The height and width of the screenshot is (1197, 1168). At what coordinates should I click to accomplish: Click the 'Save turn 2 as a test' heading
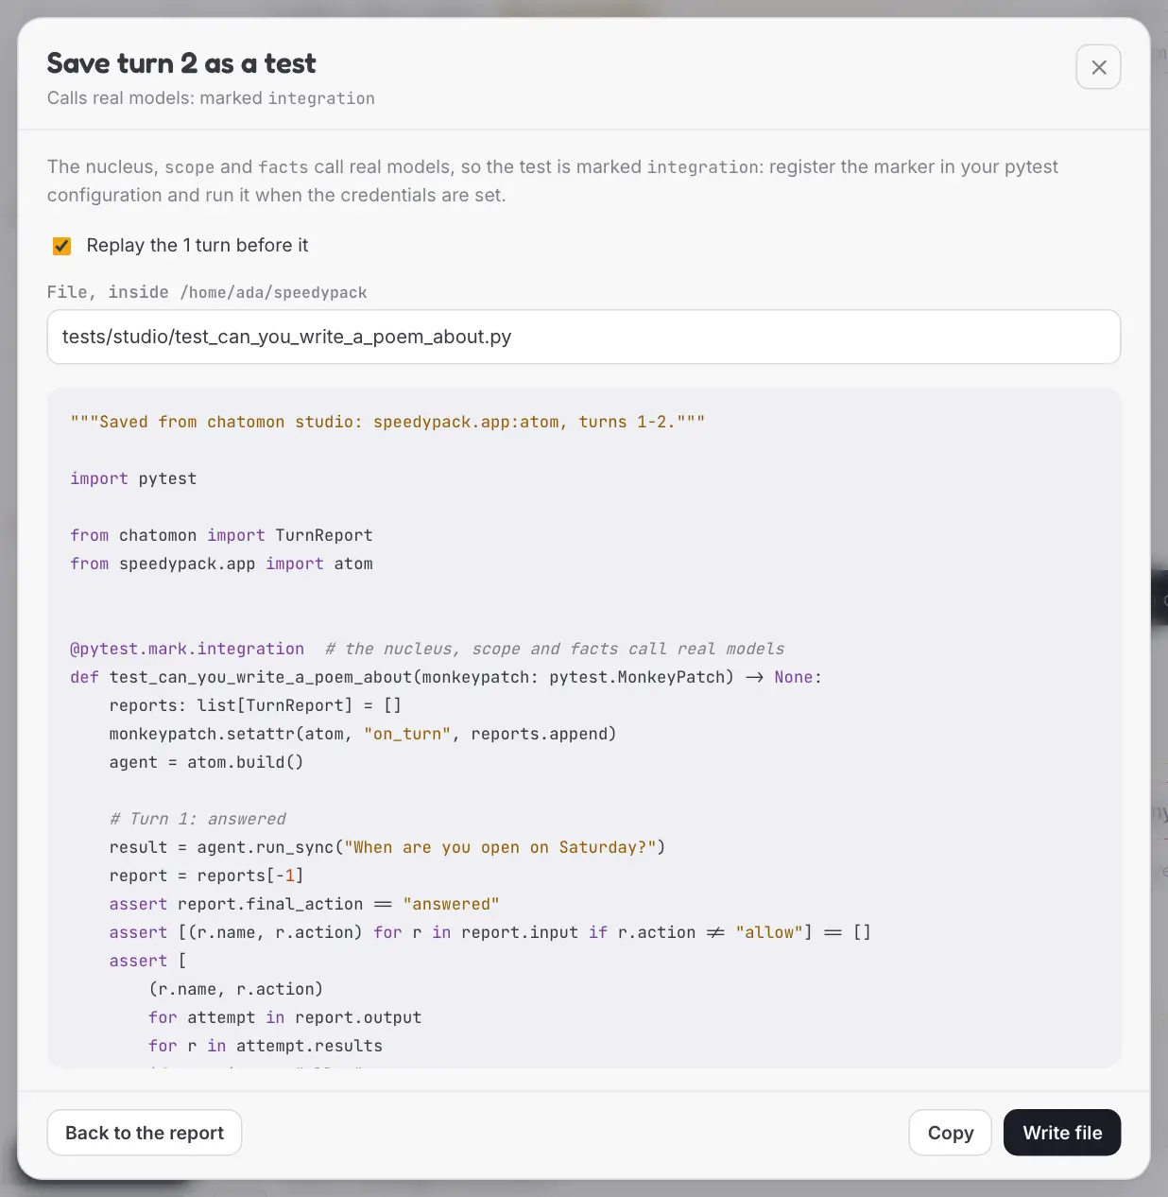point(181,63)
